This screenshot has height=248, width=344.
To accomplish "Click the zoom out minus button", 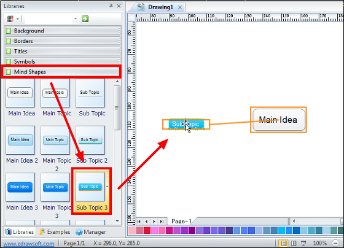I will pos(335,243).
